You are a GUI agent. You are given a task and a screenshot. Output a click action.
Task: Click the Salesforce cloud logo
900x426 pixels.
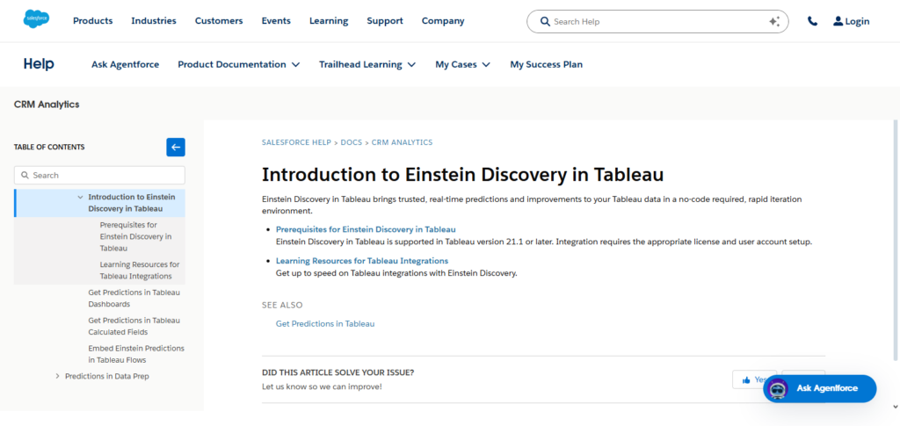tap(36, 19)
